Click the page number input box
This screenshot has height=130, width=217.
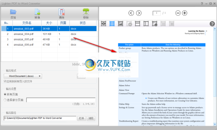(157, 13)
